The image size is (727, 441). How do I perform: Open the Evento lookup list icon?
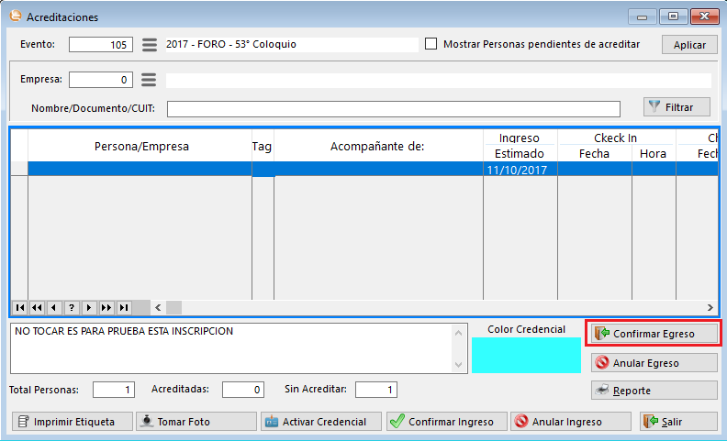click(x=150, y=45)
